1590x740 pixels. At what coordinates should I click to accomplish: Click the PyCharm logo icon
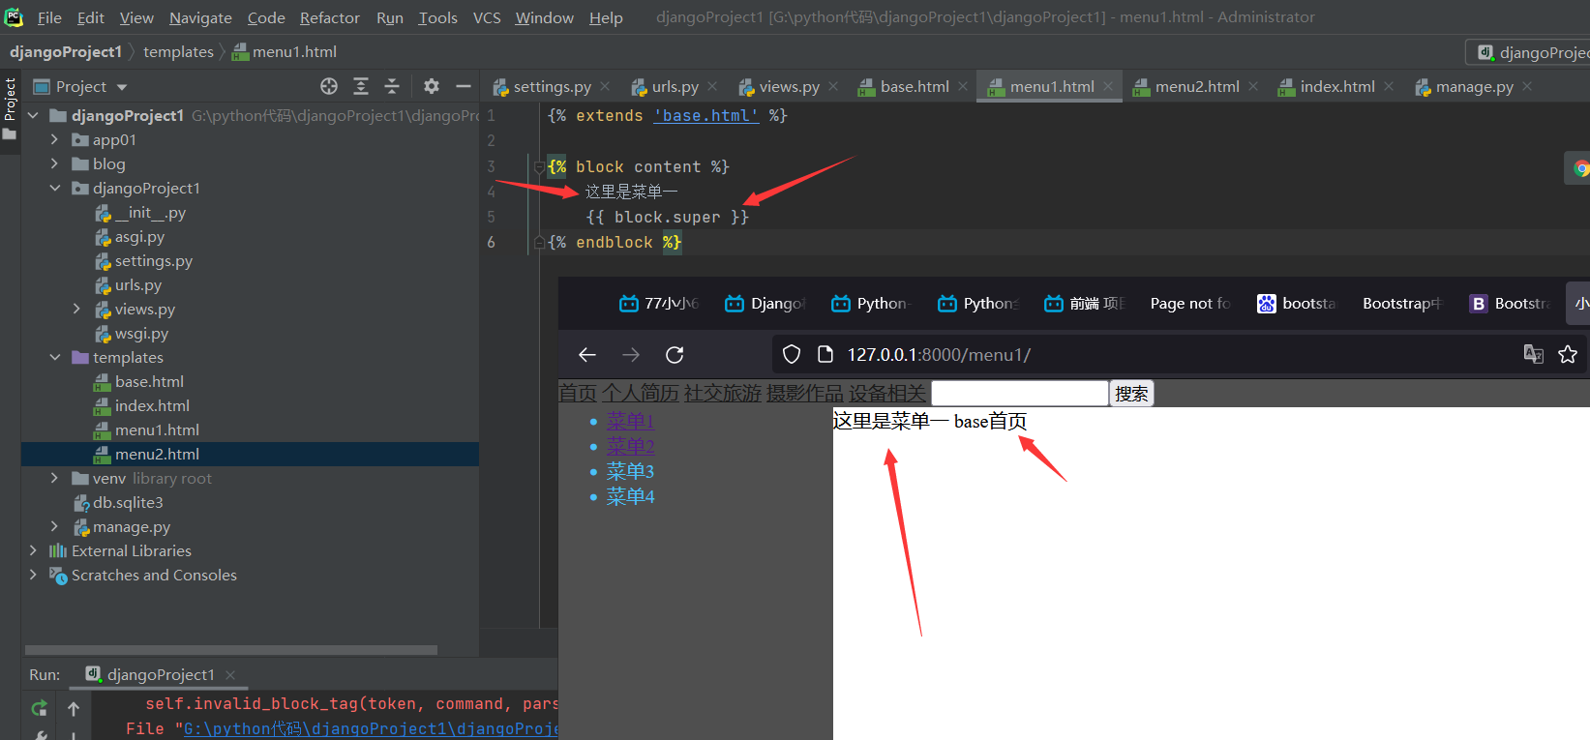pos(14,16)
